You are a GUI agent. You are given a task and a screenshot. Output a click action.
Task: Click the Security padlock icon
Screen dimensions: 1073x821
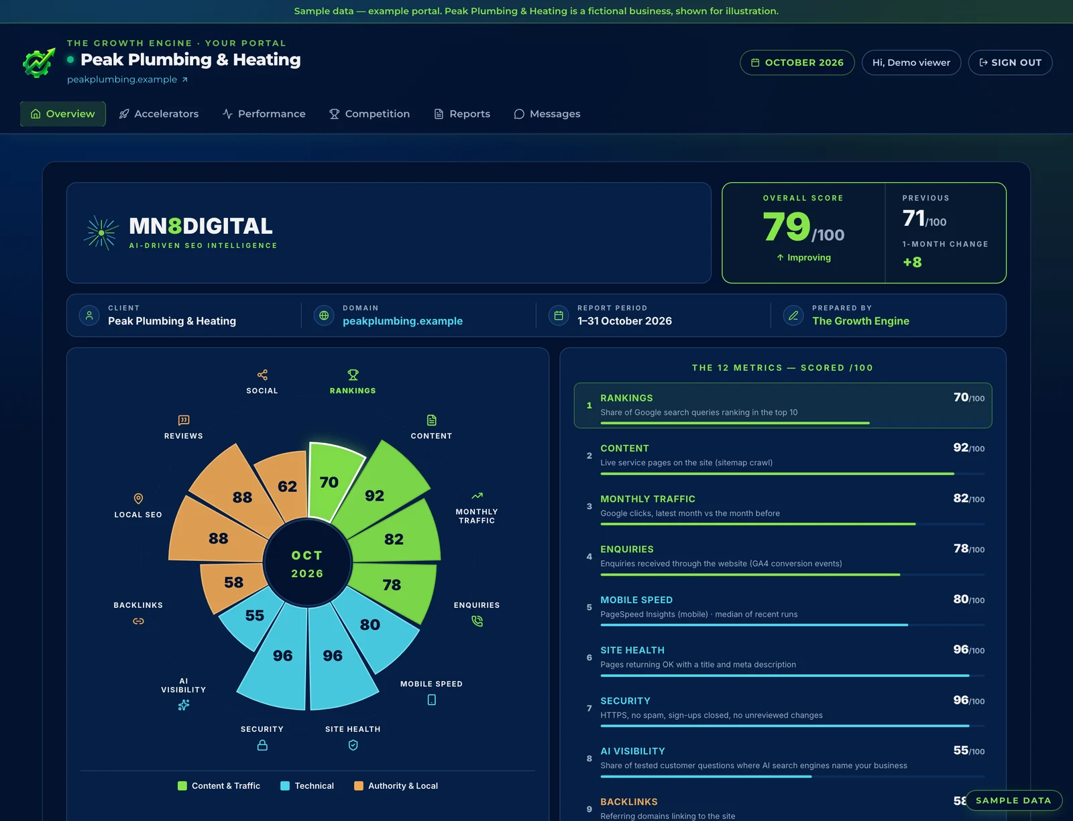(262, 745)
